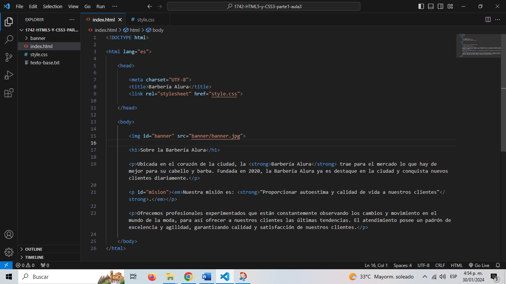Open File Explorer from the taskbar
This screenshot has height=284, width=506.
pyautogui.click(x=170, y=277)
